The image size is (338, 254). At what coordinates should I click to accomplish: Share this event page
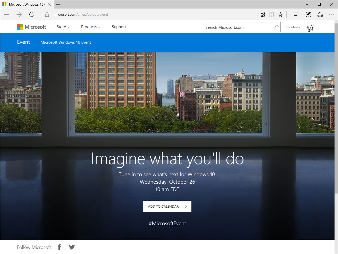click(x=320, y=14)
